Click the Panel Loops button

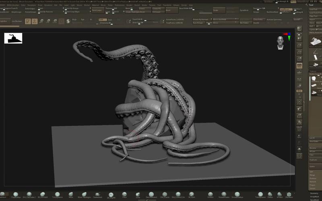[x=97, y=10]
